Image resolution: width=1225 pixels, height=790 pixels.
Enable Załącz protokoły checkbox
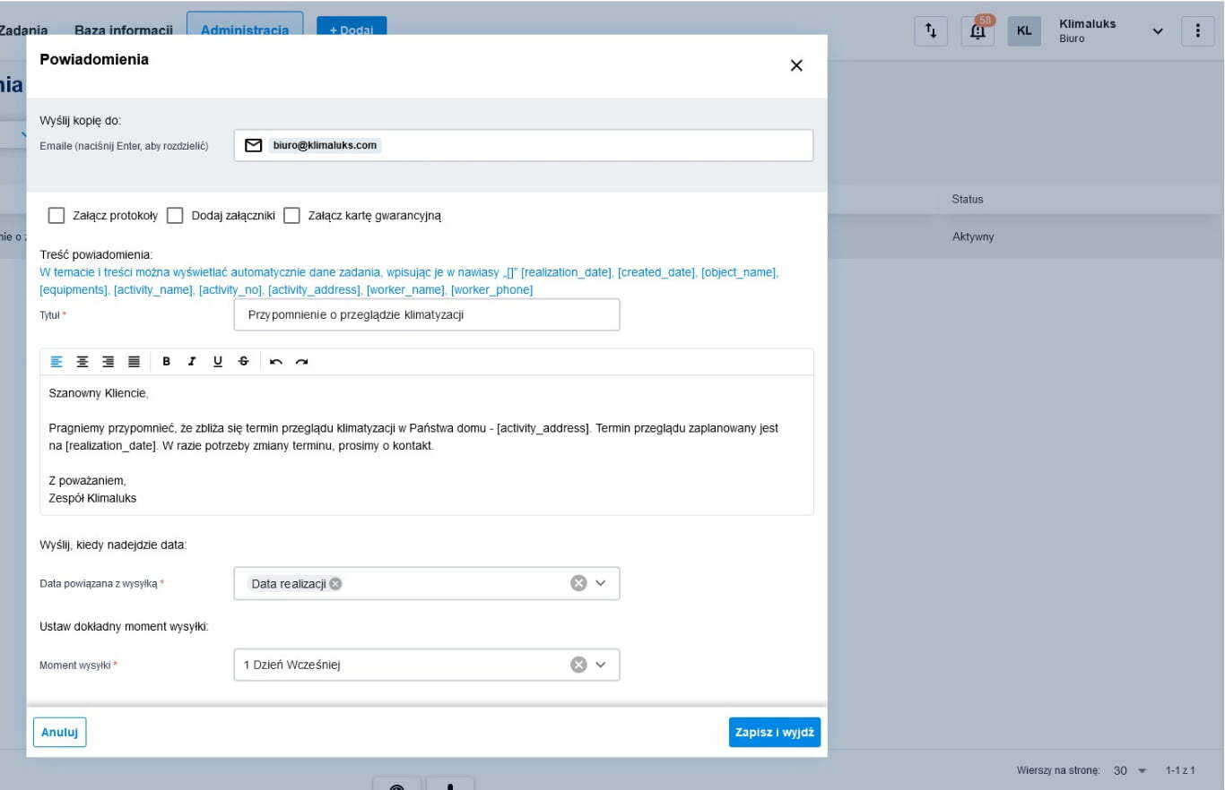click(x=56, y=216)
